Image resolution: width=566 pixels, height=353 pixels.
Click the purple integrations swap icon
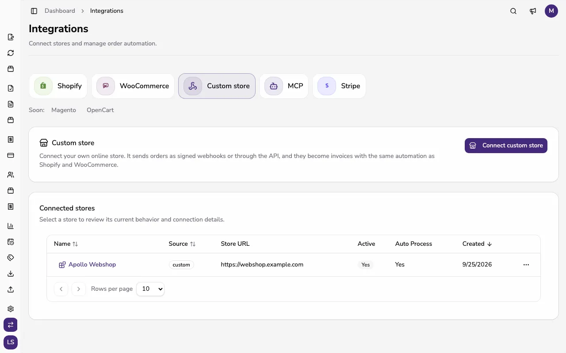point(11,325)
